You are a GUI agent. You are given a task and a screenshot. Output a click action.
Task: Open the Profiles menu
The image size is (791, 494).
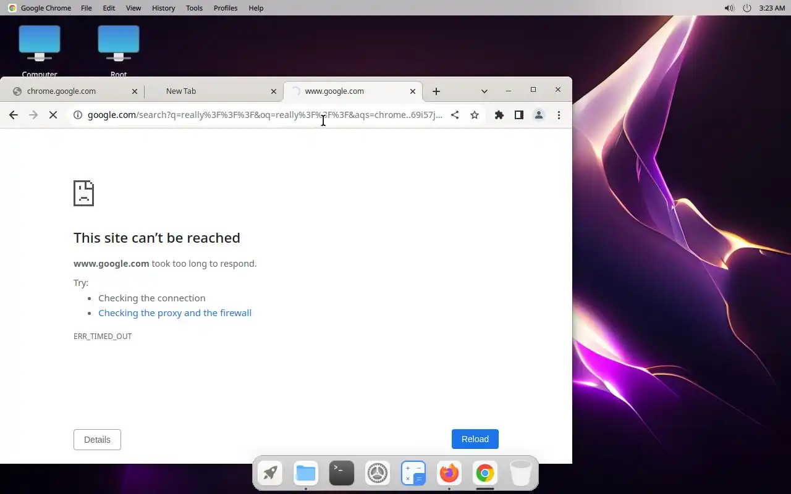pyautogui.click(x=226, y=8)
